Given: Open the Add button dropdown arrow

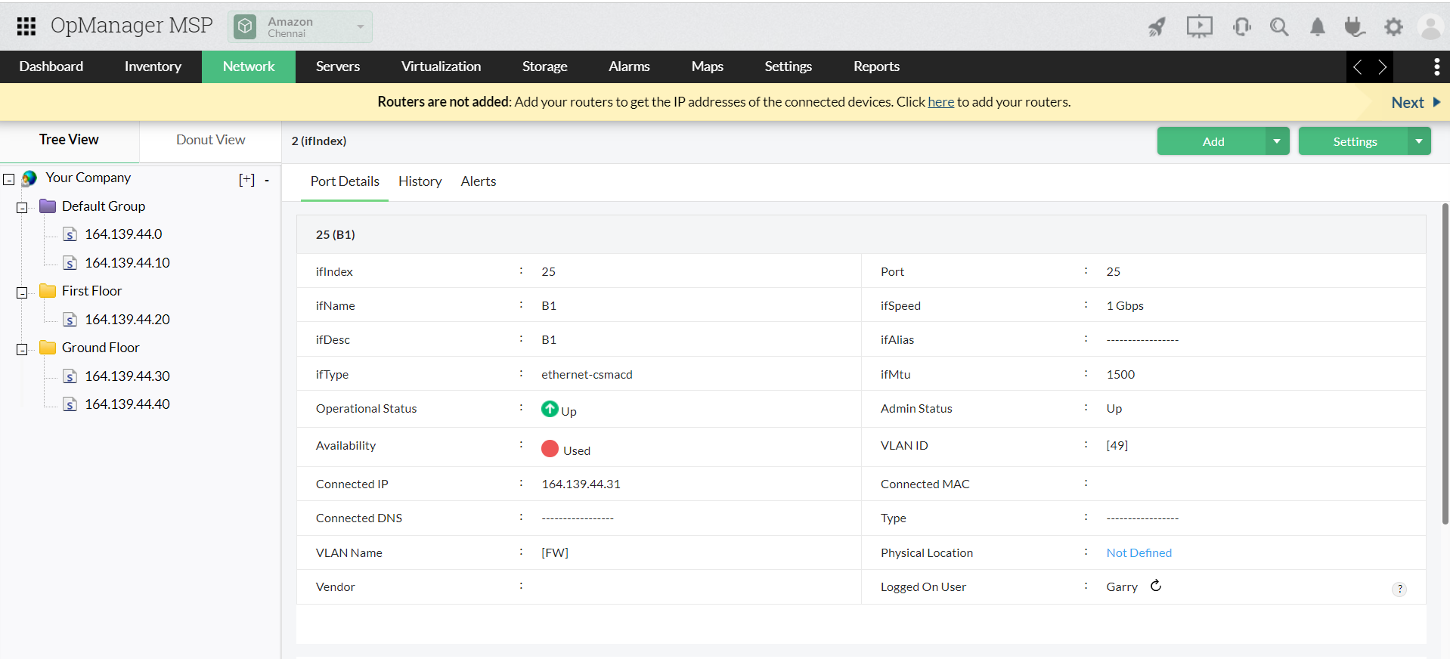Looking at the screenshot, I should click(1277, 141).
